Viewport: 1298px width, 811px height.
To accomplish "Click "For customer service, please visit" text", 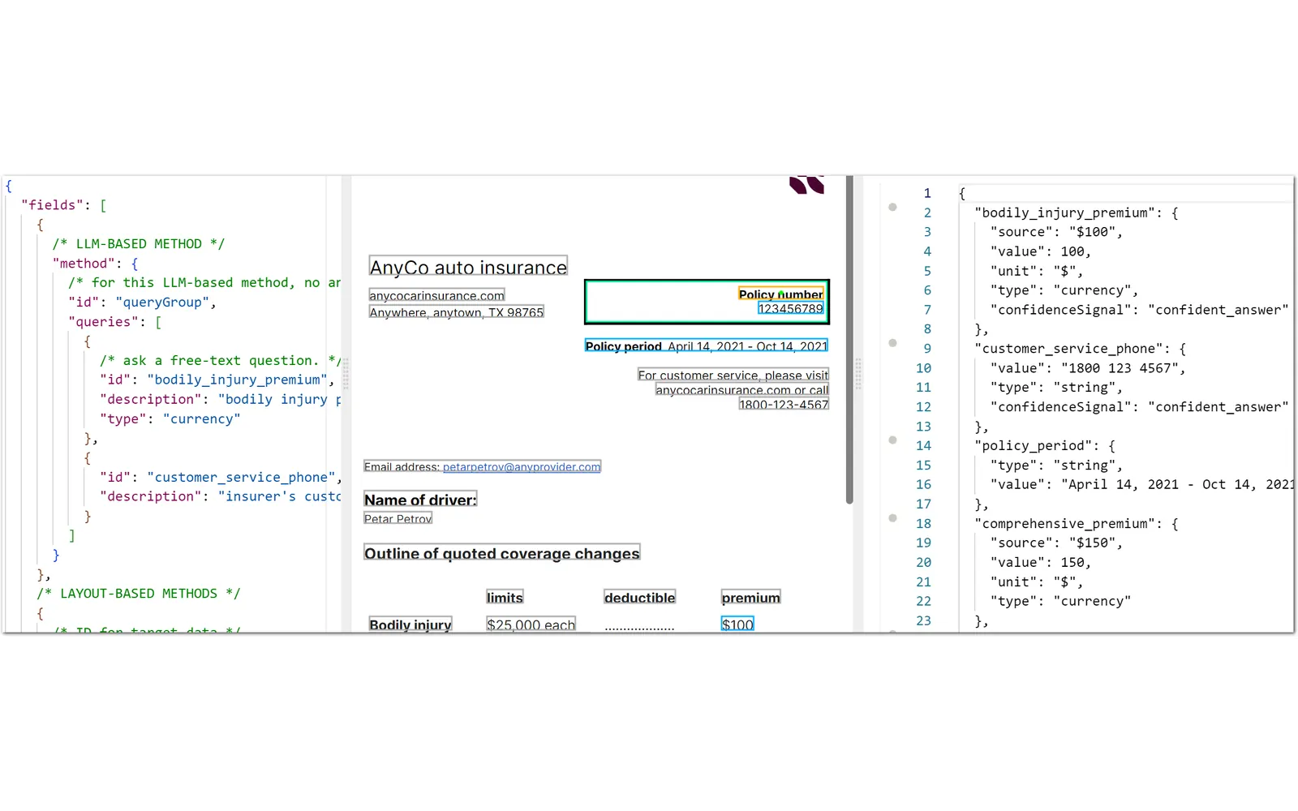I will [733, 375].
